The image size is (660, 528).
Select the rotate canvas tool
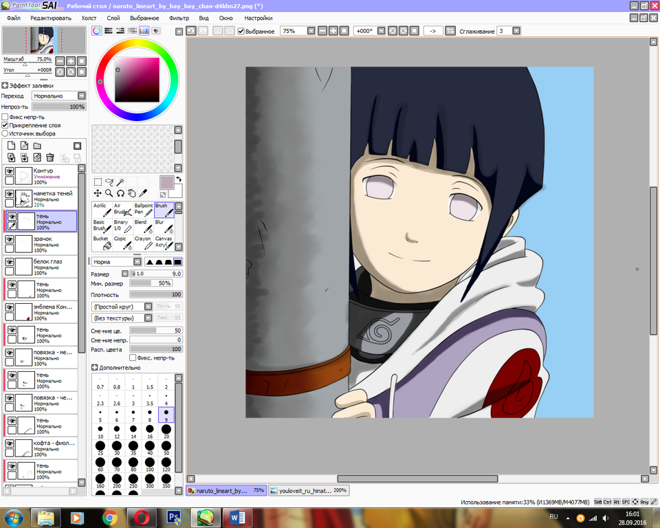tap(120, 193)
